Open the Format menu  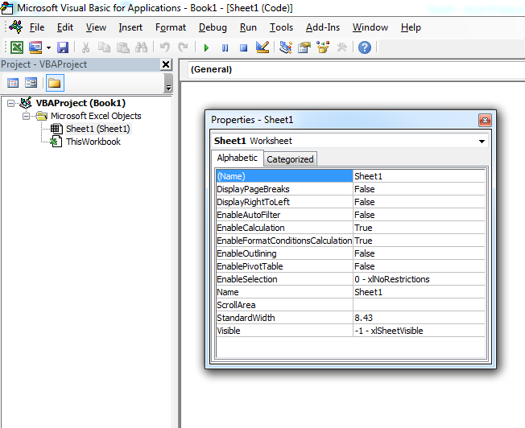[171, 27]
